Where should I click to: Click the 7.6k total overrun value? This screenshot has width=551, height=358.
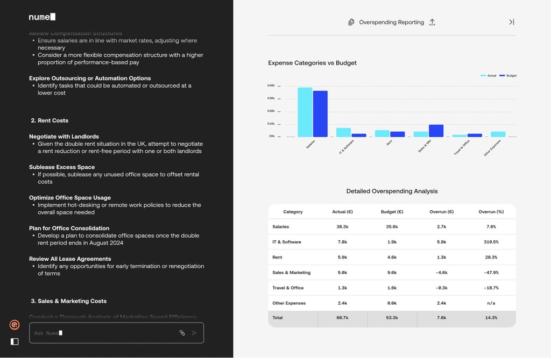tap(441, 318)
